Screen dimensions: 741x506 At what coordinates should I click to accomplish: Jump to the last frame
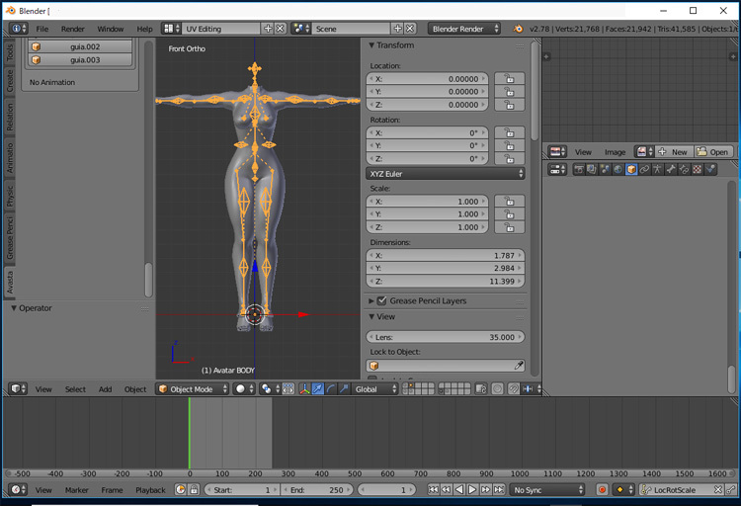coord(499,490)
